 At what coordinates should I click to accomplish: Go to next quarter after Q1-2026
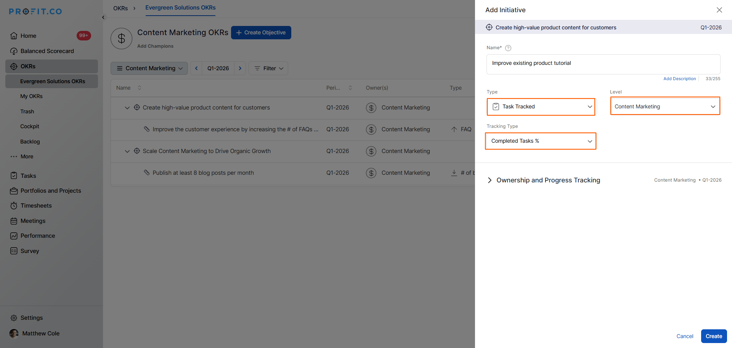[x=240, y=68]
